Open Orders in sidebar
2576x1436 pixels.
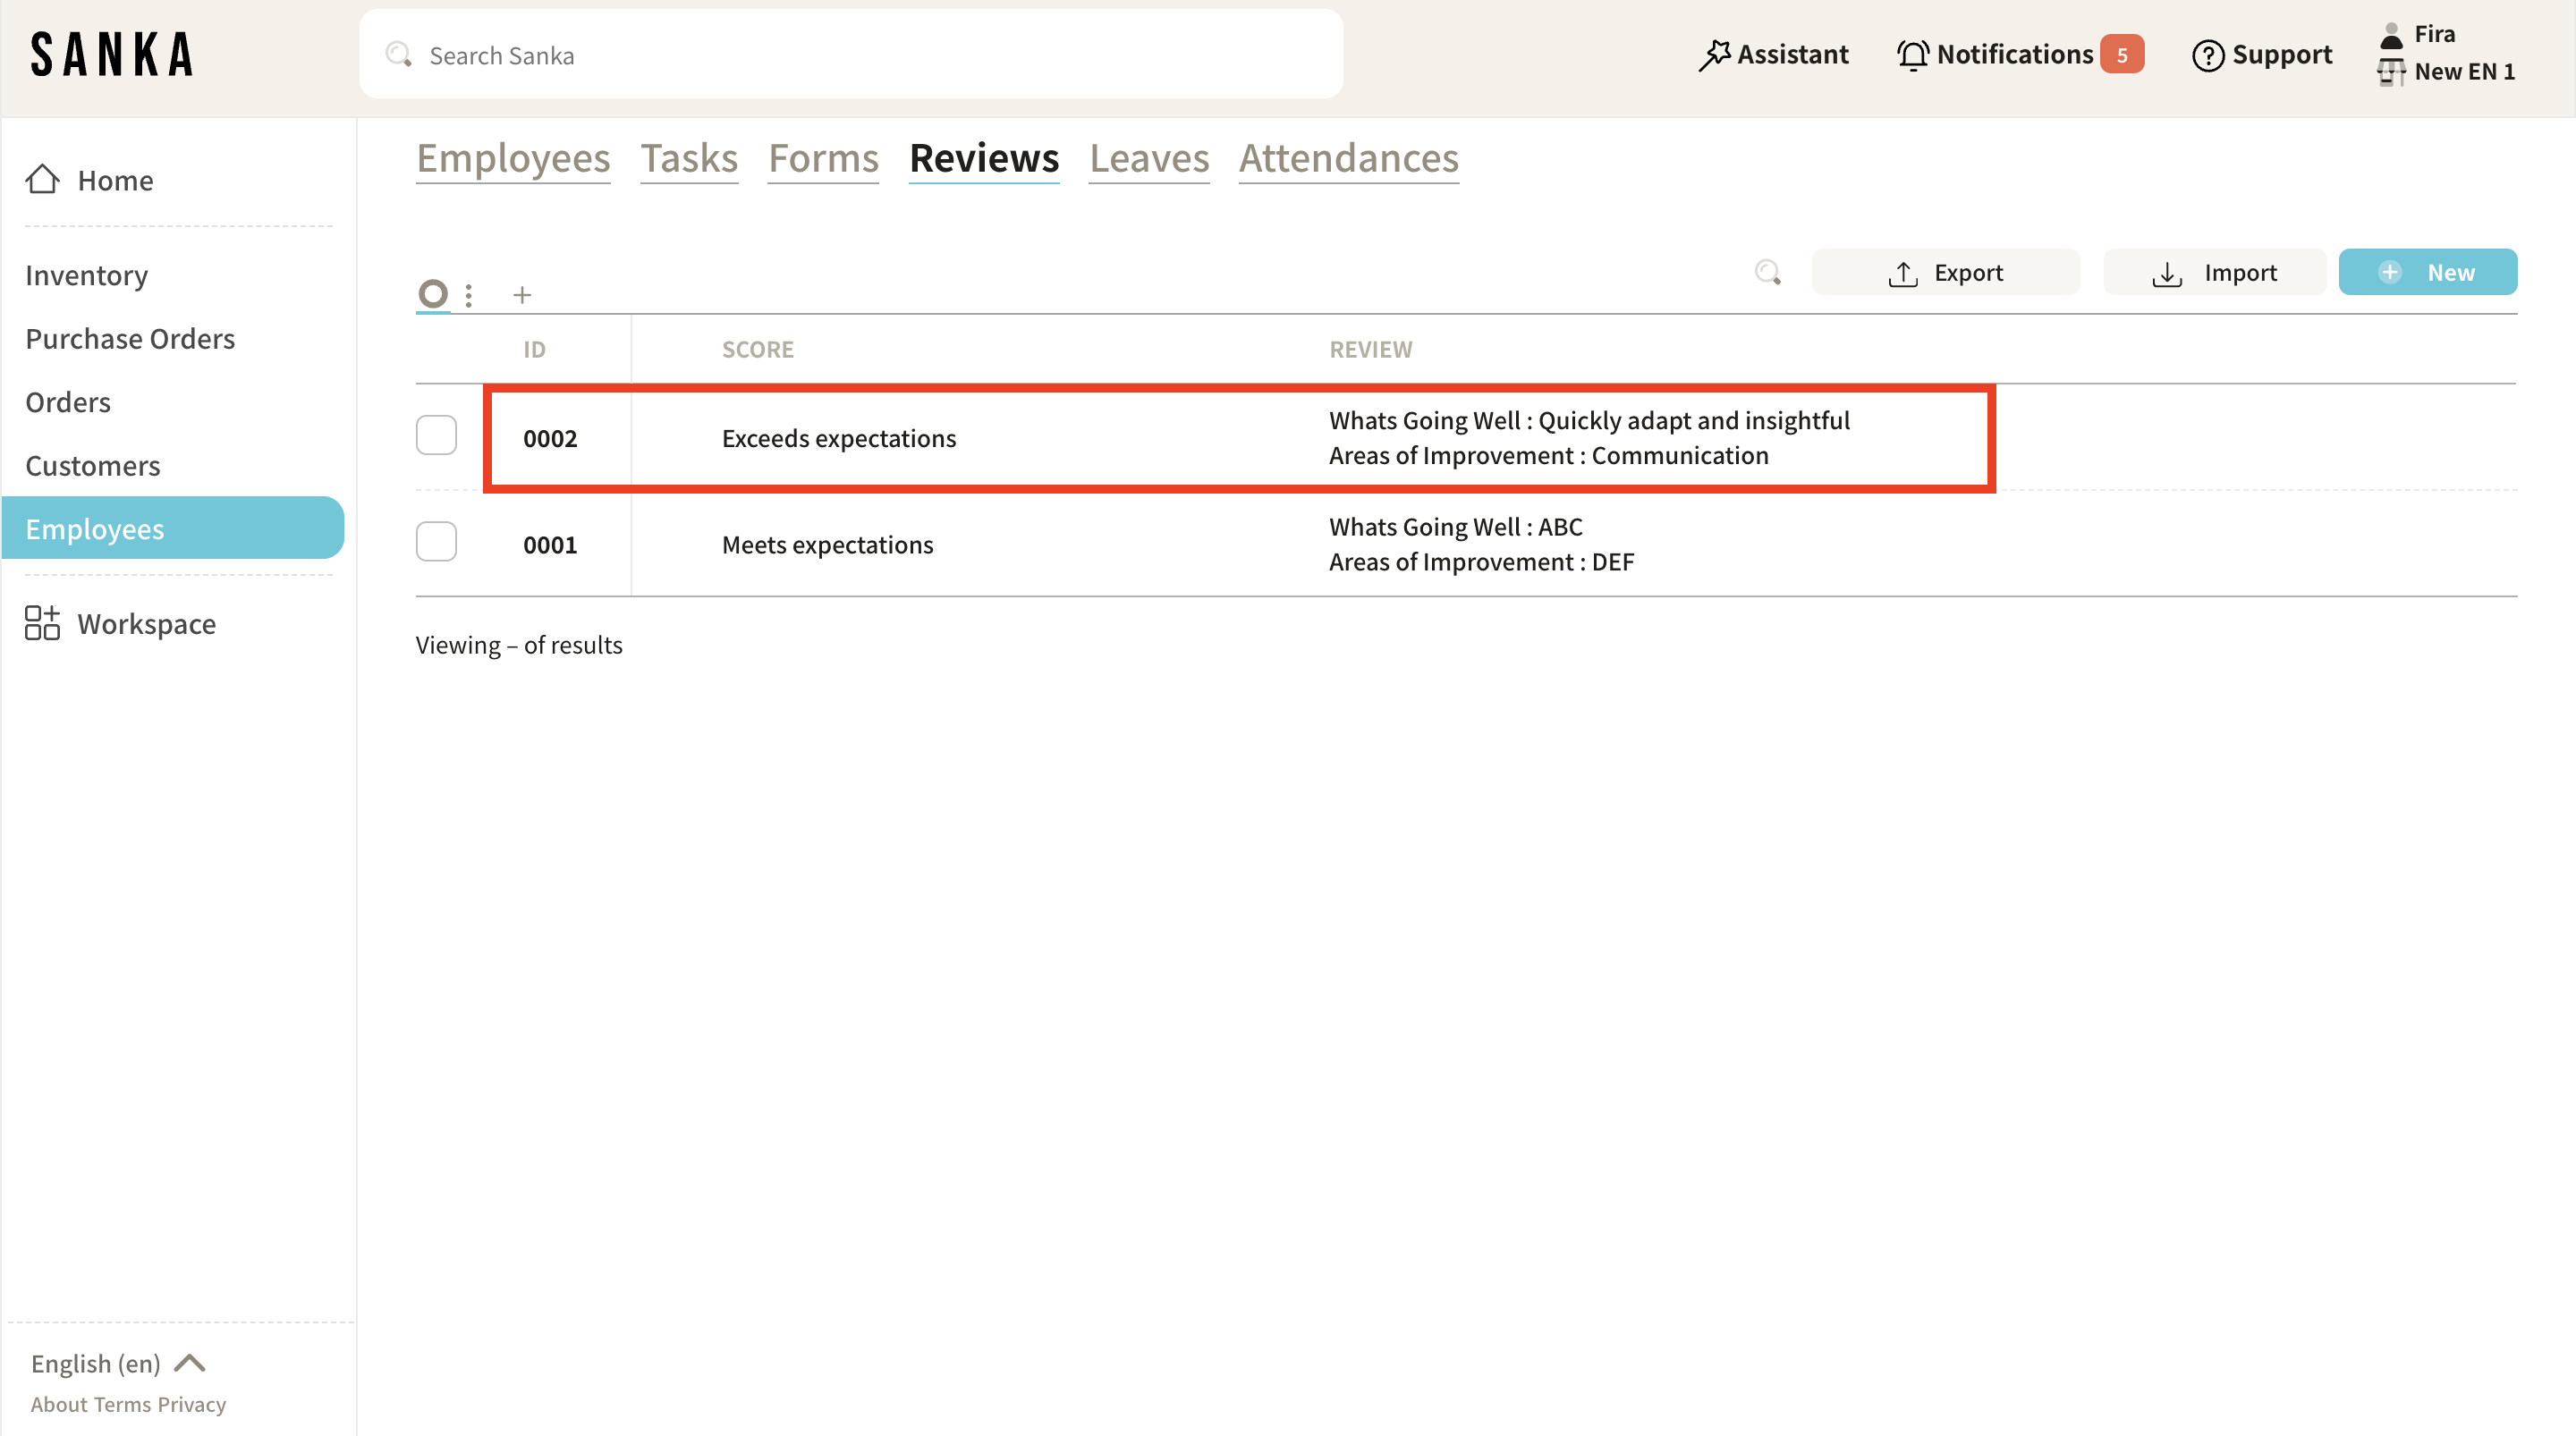pos(68,402)
